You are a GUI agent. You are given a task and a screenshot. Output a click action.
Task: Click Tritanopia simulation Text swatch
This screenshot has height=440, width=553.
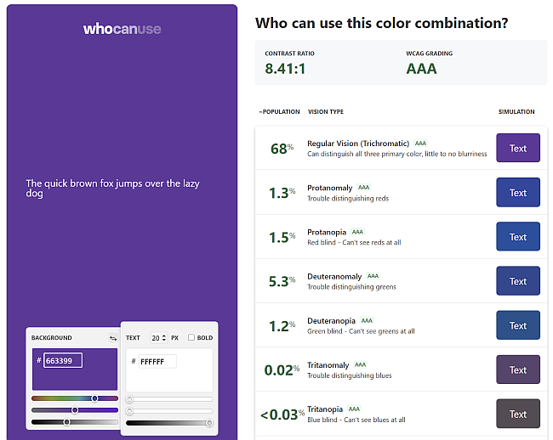point(518,414)
